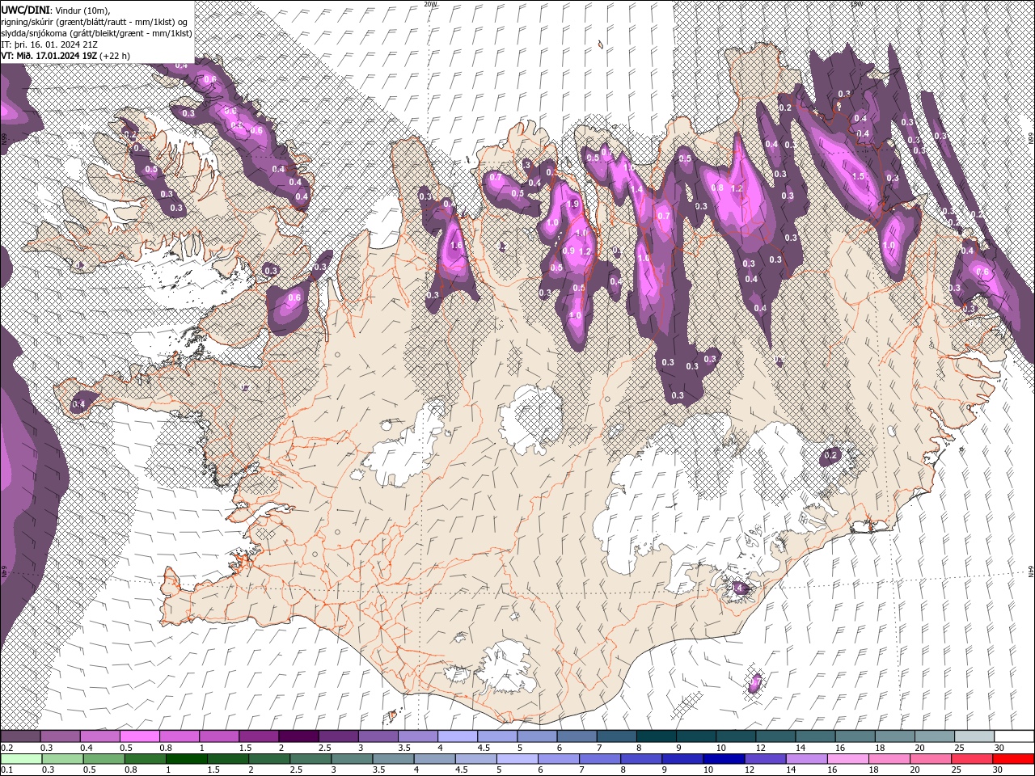Pick the dark teal snow swatch above label 8
Viewport: 1035px width, 776px height.
click(x=657, y=736)
